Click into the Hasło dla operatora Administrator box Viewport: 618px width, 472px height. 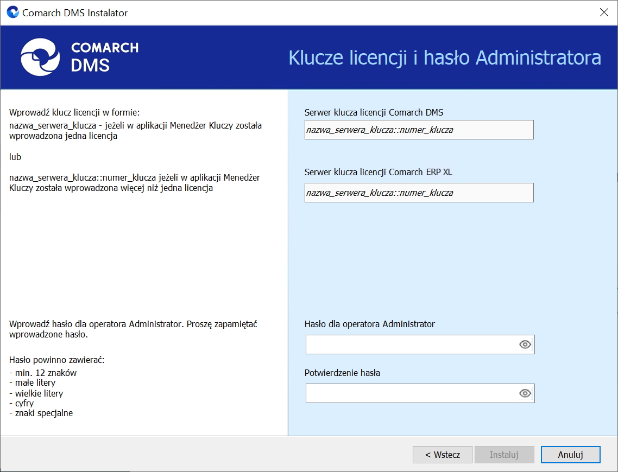click(x=412, y=345)
